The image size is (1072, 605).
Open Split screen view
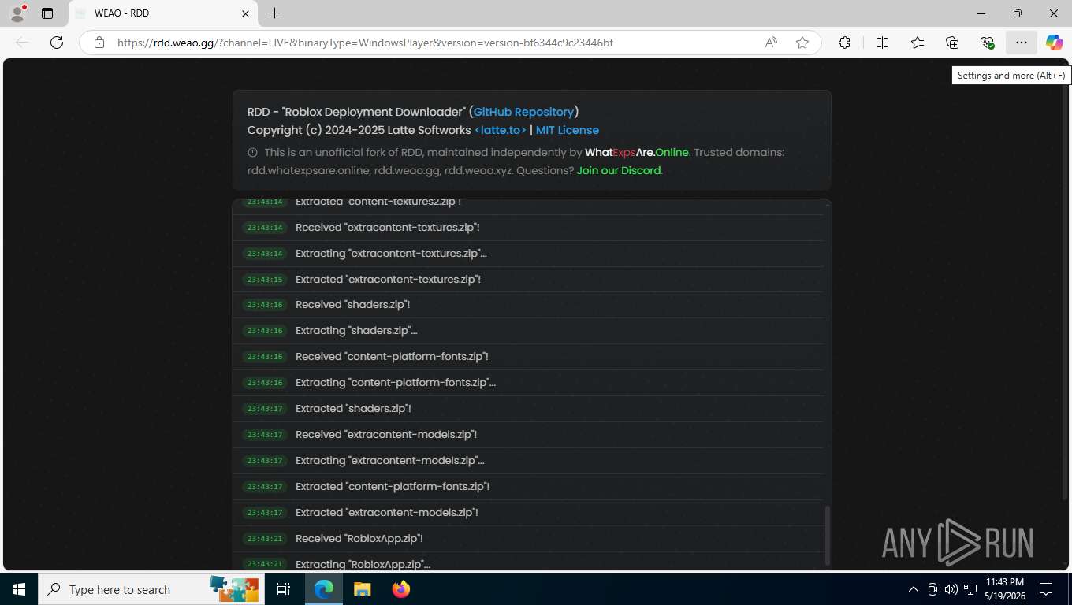click(882, 43)
